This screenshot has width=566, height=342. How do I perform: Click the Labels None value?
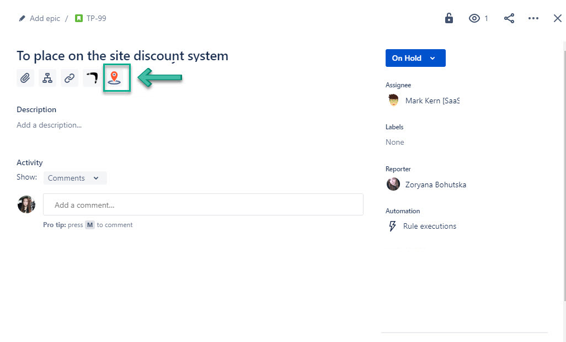(x=395, y=142)
